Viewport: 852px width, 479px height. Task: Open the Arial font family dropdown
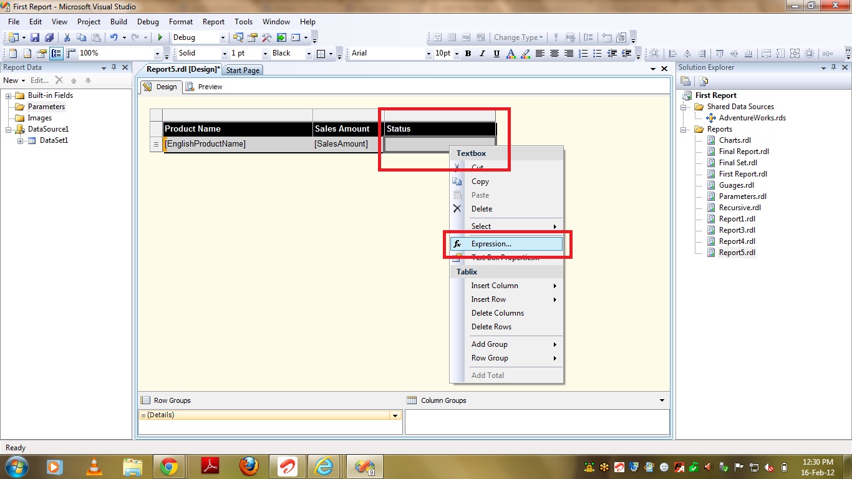[428, 54]
